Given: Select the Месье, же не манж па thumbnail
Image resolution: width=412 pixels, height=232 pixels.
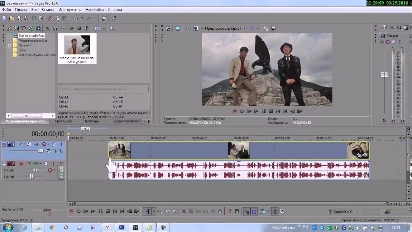Looking at the screenshot, I should click(x=77, y=49).
